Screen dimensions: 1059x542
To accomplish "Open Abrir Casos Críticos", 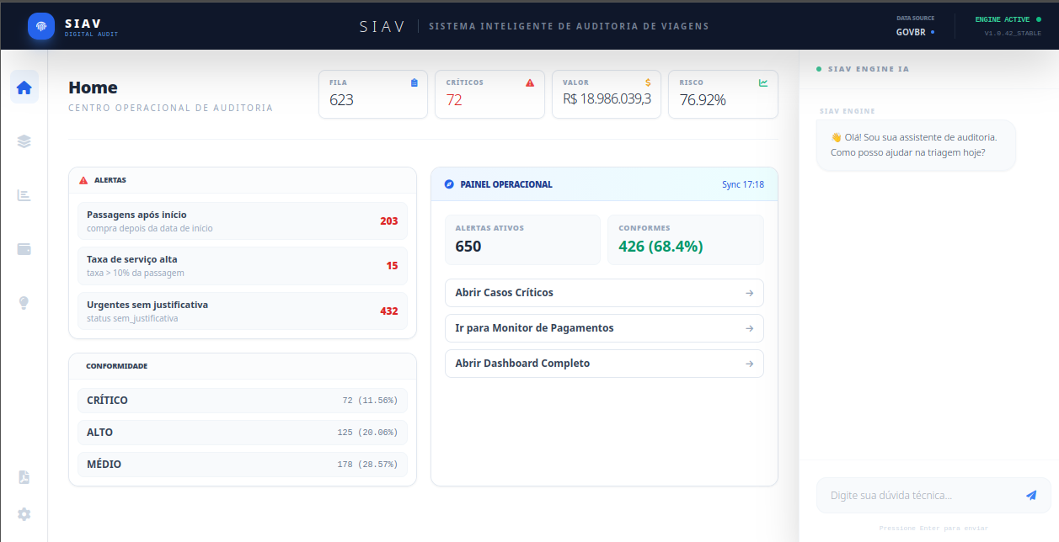I will [x=604, y=293].
